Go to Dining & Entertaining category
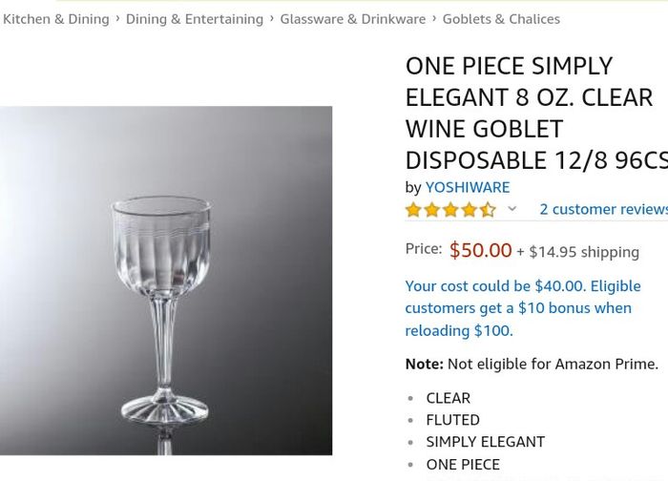Image resolution: width=668 pixels, height=481 pixels. tap(195, 19)
